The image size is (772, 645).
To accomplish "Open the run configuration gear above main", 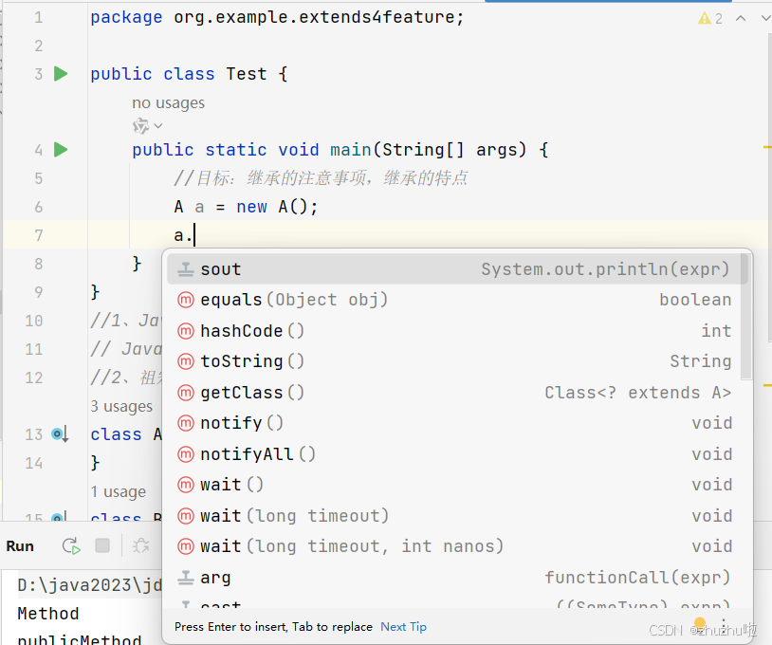I will 138,125.
